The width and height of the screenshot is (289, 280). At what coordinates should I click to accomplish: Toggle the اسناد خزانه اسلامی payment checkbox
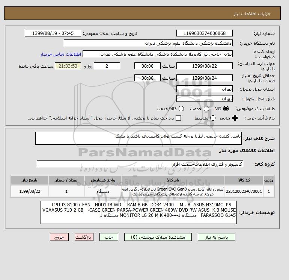tap(178, 118)
